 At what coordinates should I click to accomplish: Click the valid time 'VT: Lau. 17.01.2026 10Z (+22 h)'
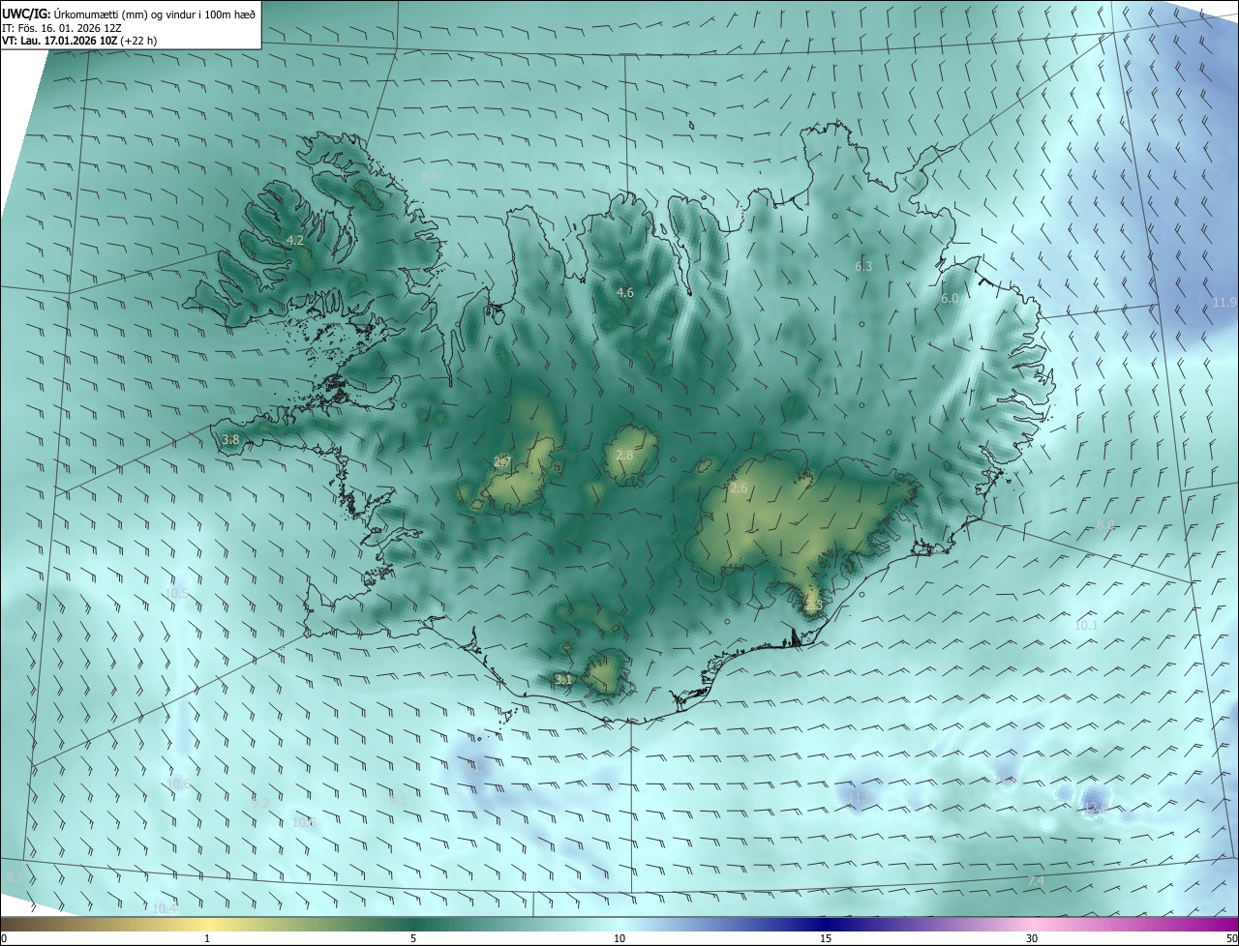pyautogui.click(x=79, y=41)
